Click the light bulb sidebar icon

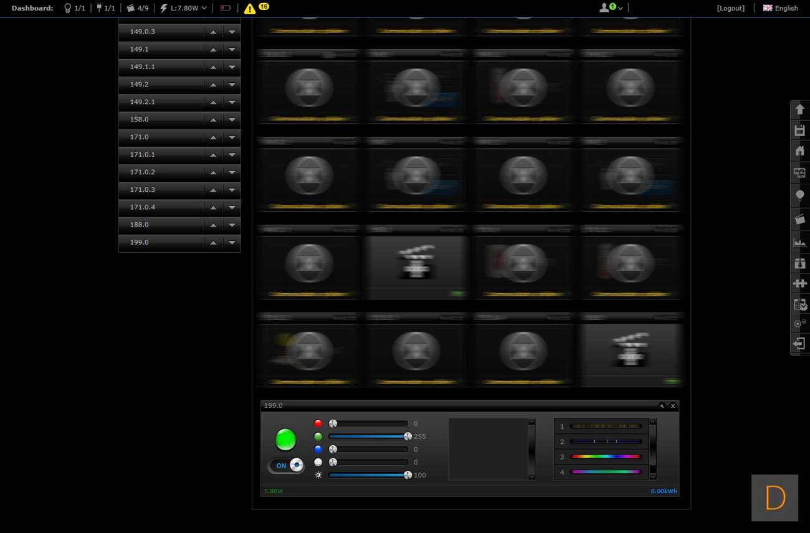pyautogui.click(x=799, y=195)
